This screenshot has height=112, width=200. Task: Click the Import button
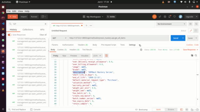tap(24, 16)
